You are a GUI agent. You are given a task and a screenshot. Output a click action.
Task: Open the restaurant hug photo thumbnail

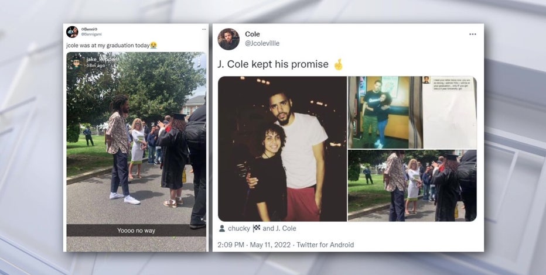(384, 112)
